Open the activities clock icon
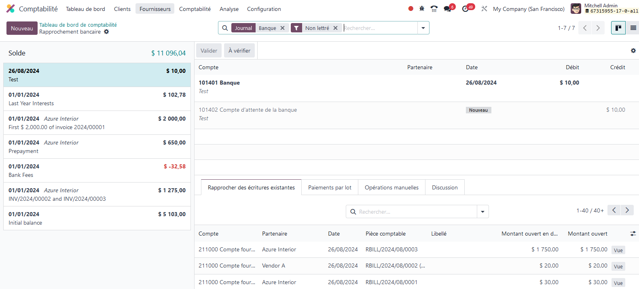The width and height of the screenshot is (639, 289). pos(465,8)
